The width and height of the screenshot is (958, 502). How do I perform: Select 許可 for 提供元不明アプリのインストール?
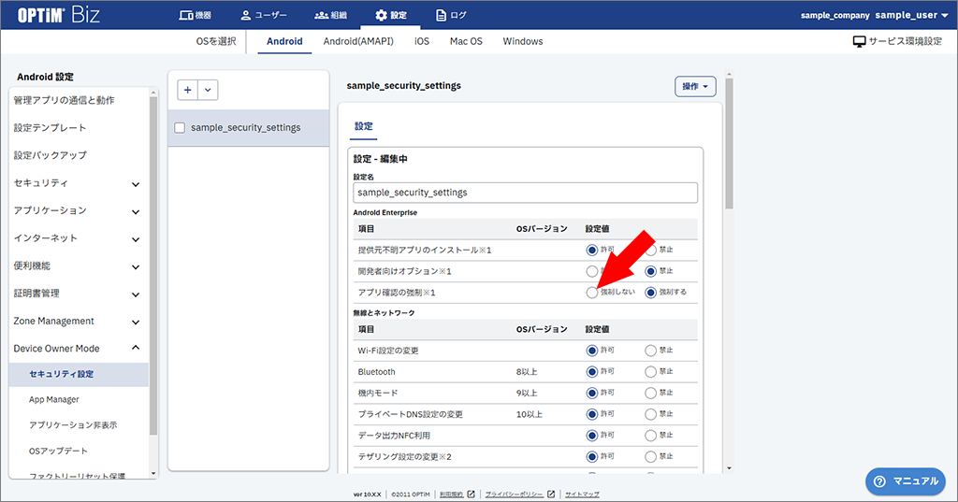click(591, 250)
